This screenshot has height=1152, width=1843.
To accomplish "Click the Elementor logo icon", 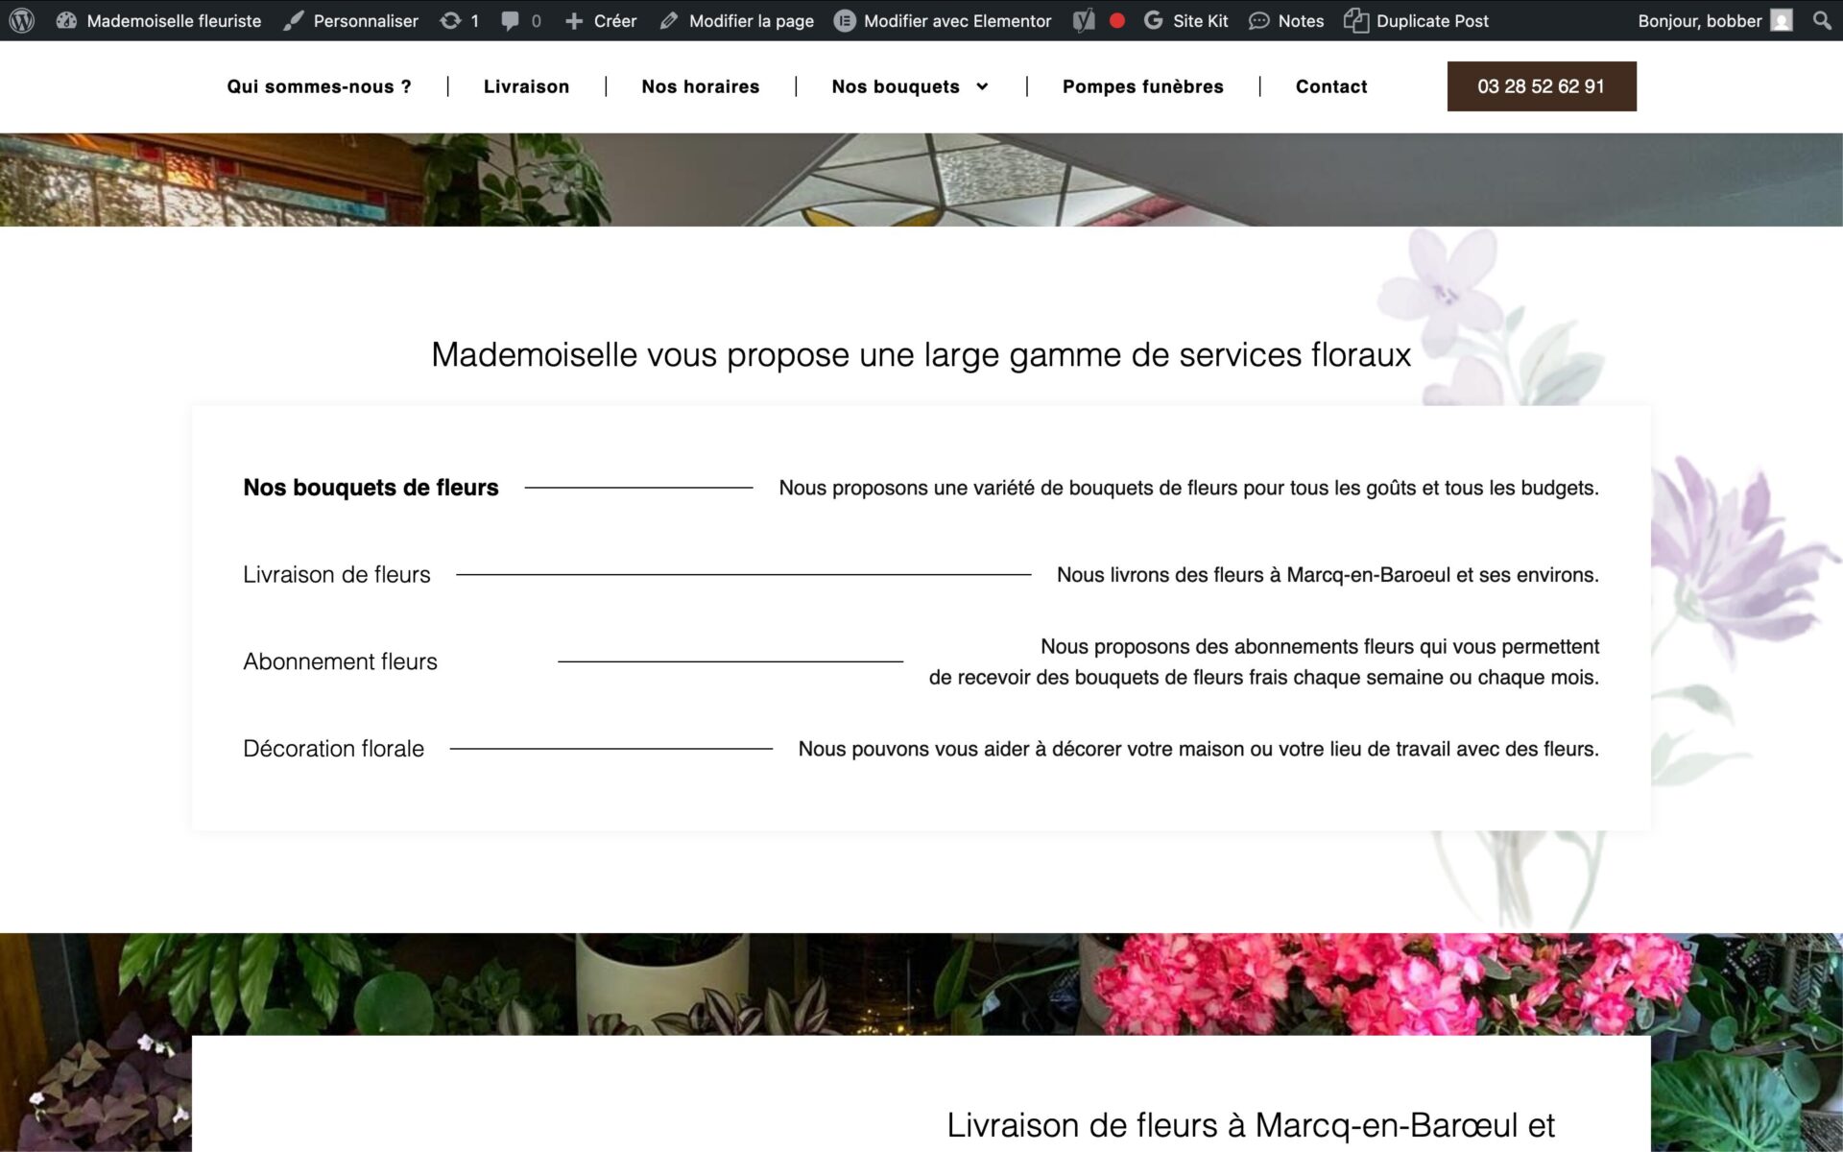I will click(844, 20).
